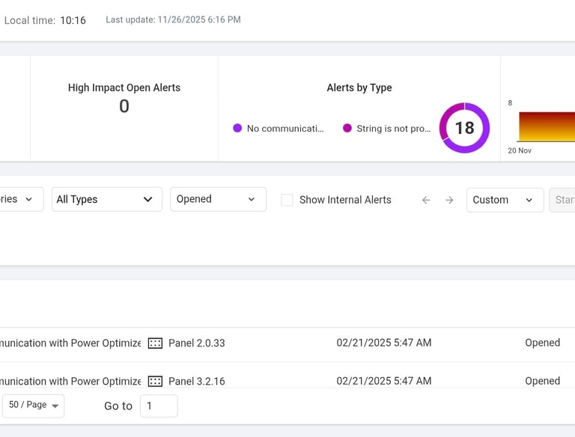Open the Opened status dropdown
Screen dimensions: 575x437
pyautogui.click(x=218, y=200)
